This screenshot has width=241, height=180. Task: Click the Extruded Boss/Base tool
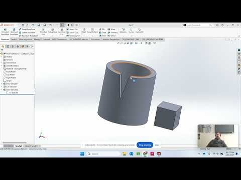click(x=5, y=31)
